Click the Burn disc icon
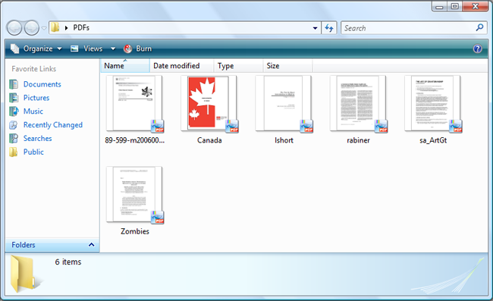 coord(127,49)
